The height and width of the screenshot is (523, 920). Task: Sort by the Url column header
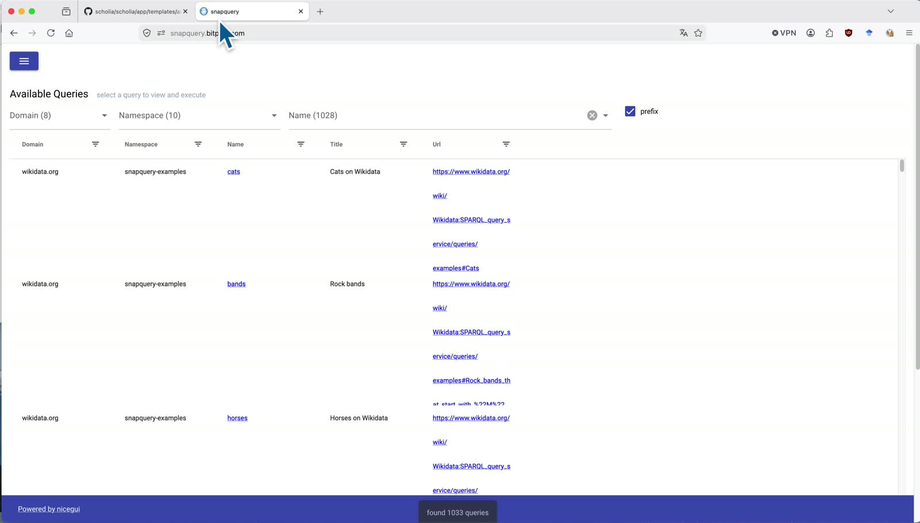[x=436, y=144]
